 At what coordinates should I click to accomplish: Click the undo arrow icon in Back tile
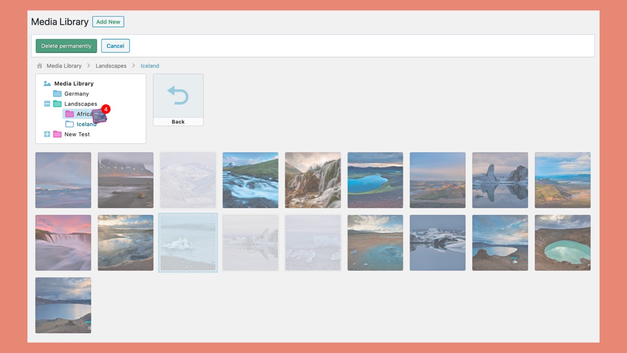(x=178, y=95)
